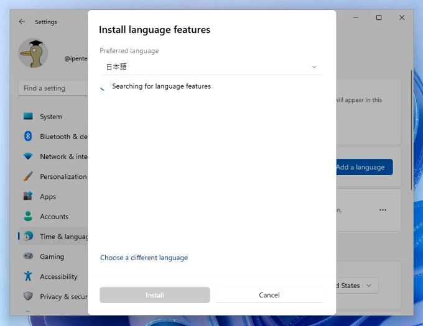Viewport: 423px width, 326px height.
Task: Click the Add a language button
Action: (x=364, y=167)
